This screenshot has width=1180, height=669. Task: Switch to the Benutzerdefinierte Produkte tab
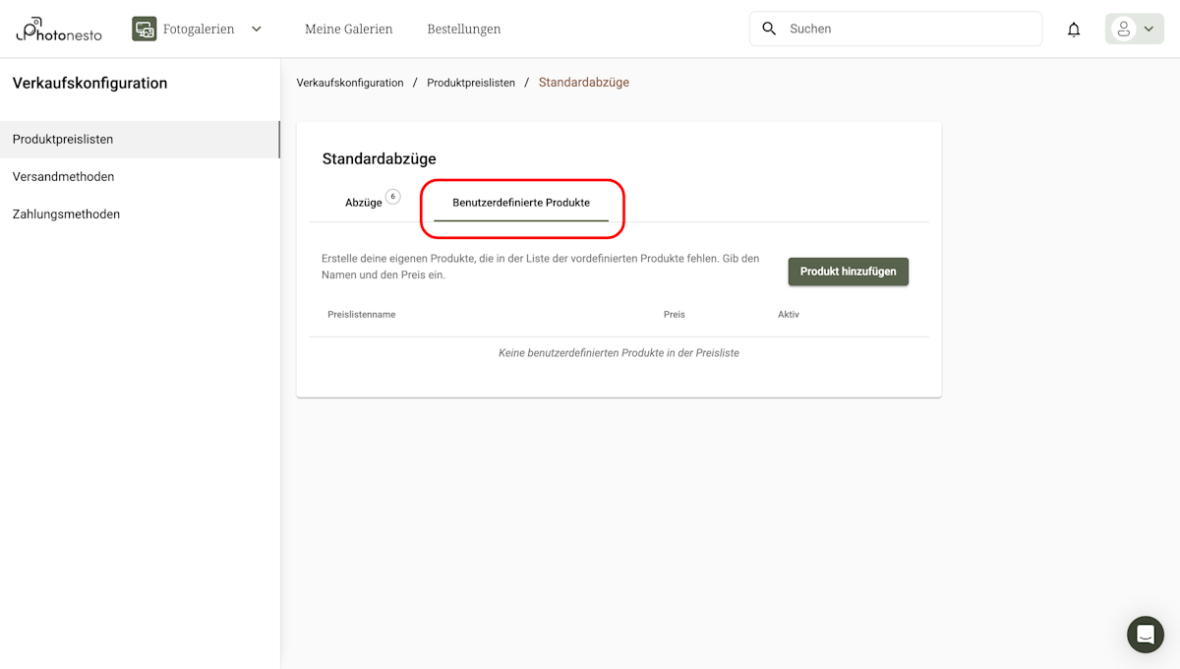(x=522, y=203)
